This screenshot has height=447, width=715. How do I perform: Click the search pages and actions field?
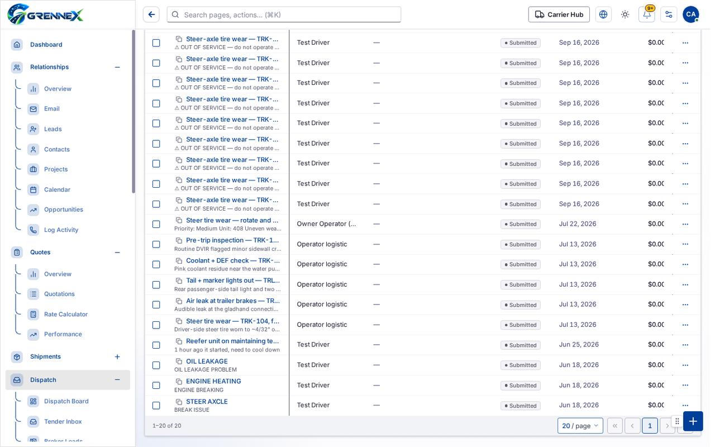[284, 15]
